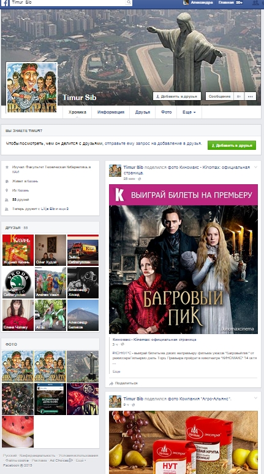Open friend Елена Чопеку thumbnail
264x474 pixels.
click(18, 315)
